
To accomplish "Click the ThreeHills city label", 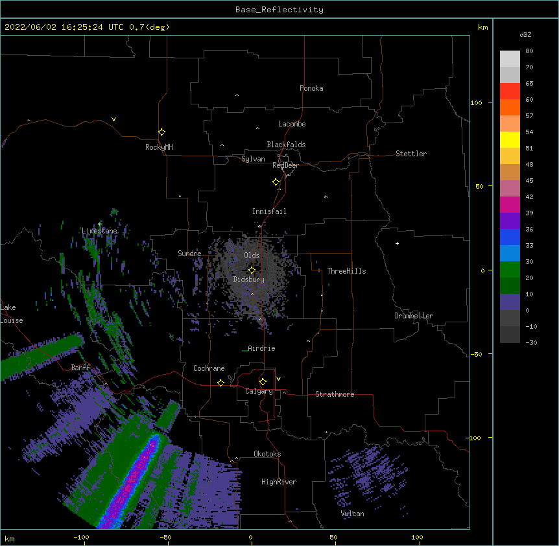I will (346, 271).
